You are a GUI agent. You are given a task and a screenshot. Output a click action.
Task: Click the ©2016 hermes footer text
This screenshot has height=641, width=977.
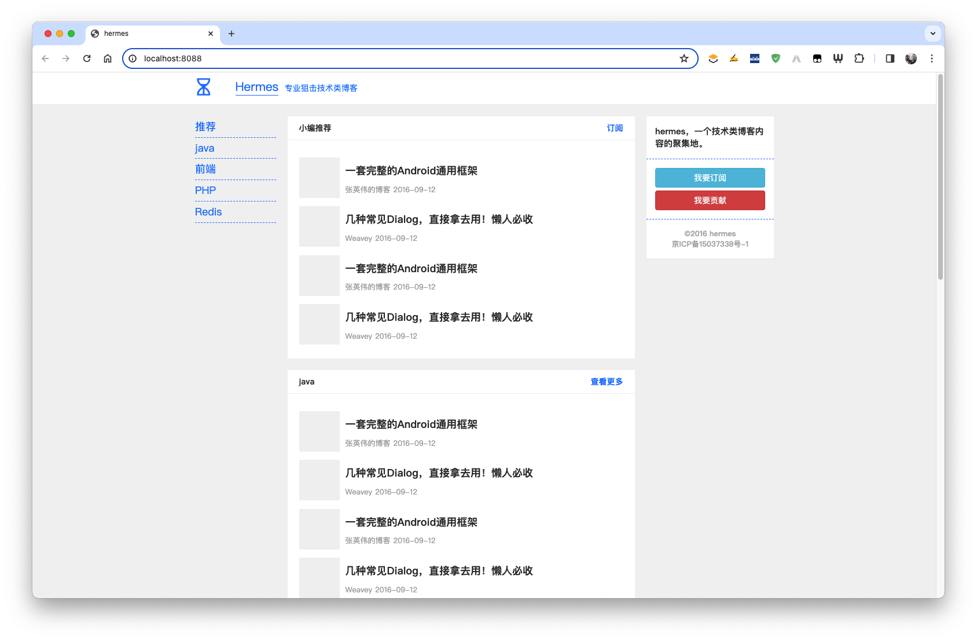pyautogui.click(x=710, y=234)
